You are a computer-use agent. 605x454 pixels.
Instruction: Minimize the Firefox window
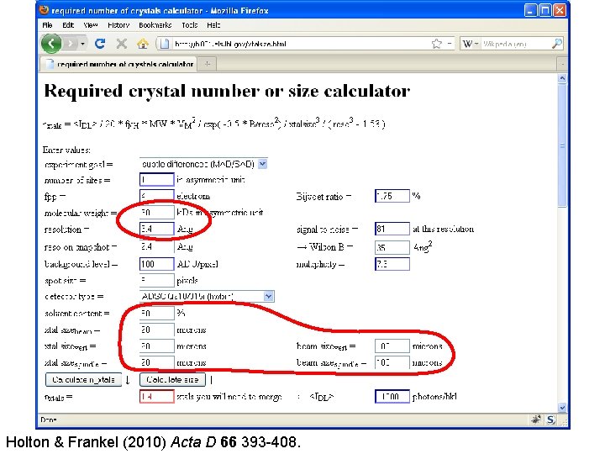(x=530, y=10)
